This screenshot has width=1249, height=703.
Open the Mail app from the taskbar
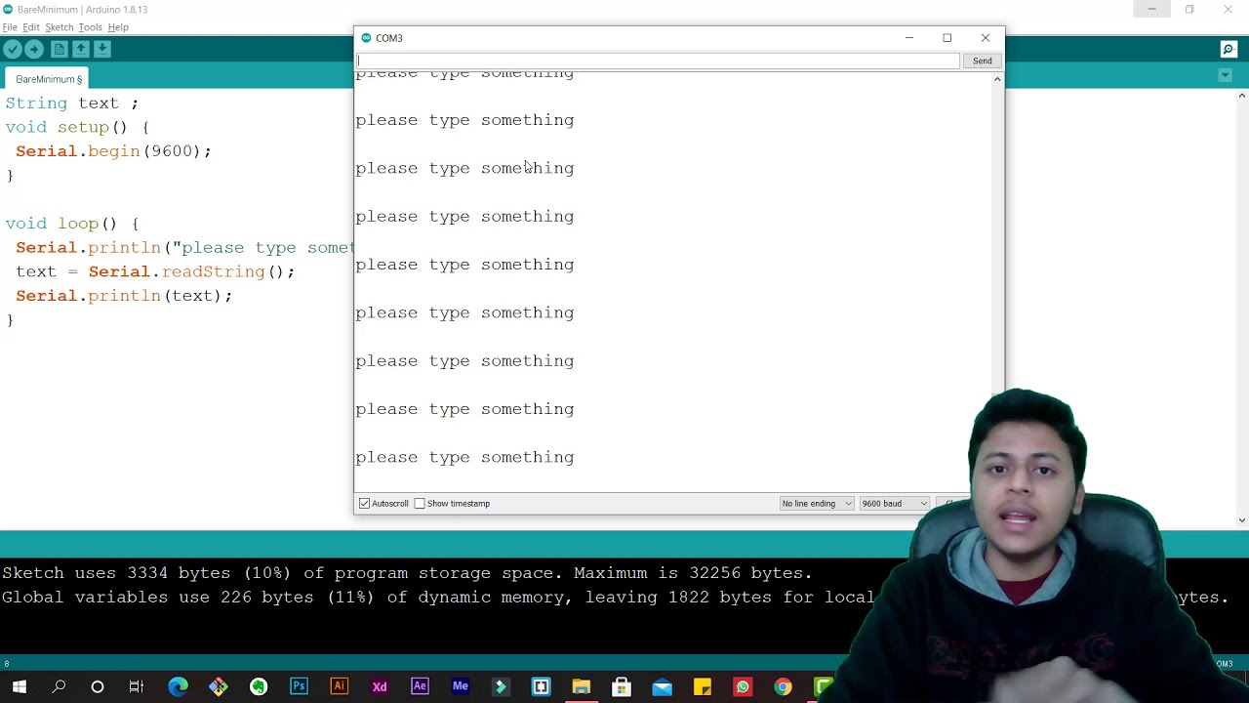pos(662,687)
